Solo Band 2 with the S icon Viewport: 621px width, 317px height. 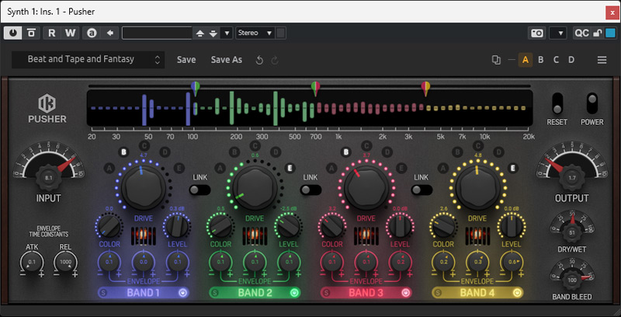coord(215,293)
